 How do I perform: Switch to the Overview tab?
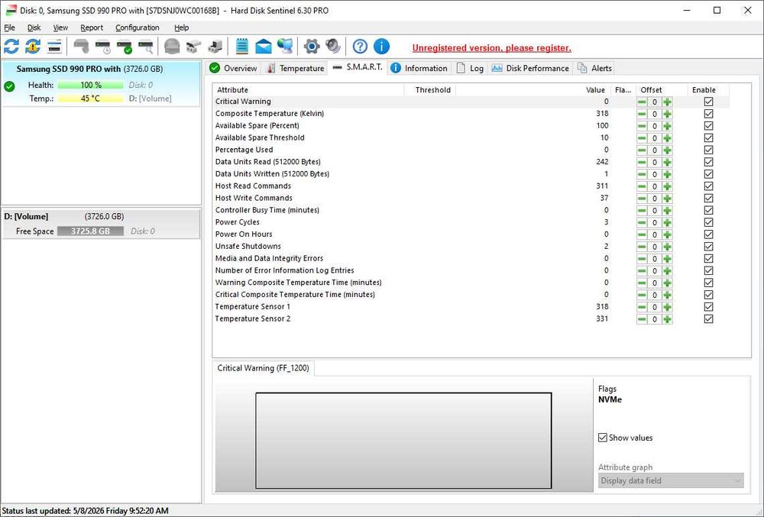tap(233, 68)
